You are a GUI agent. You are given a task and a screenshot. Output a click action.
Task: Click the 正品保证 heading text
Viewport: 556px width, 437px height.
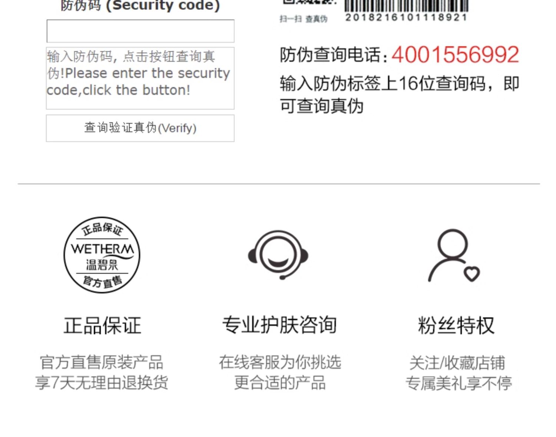102,325
